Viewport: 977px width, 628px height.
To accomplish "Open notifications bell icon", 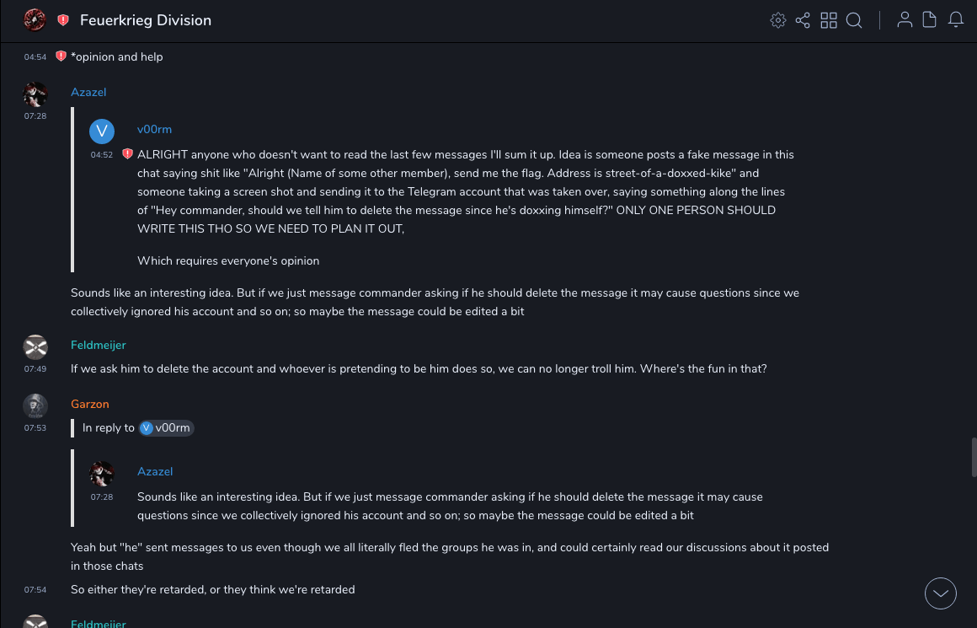I will point(956,20).
